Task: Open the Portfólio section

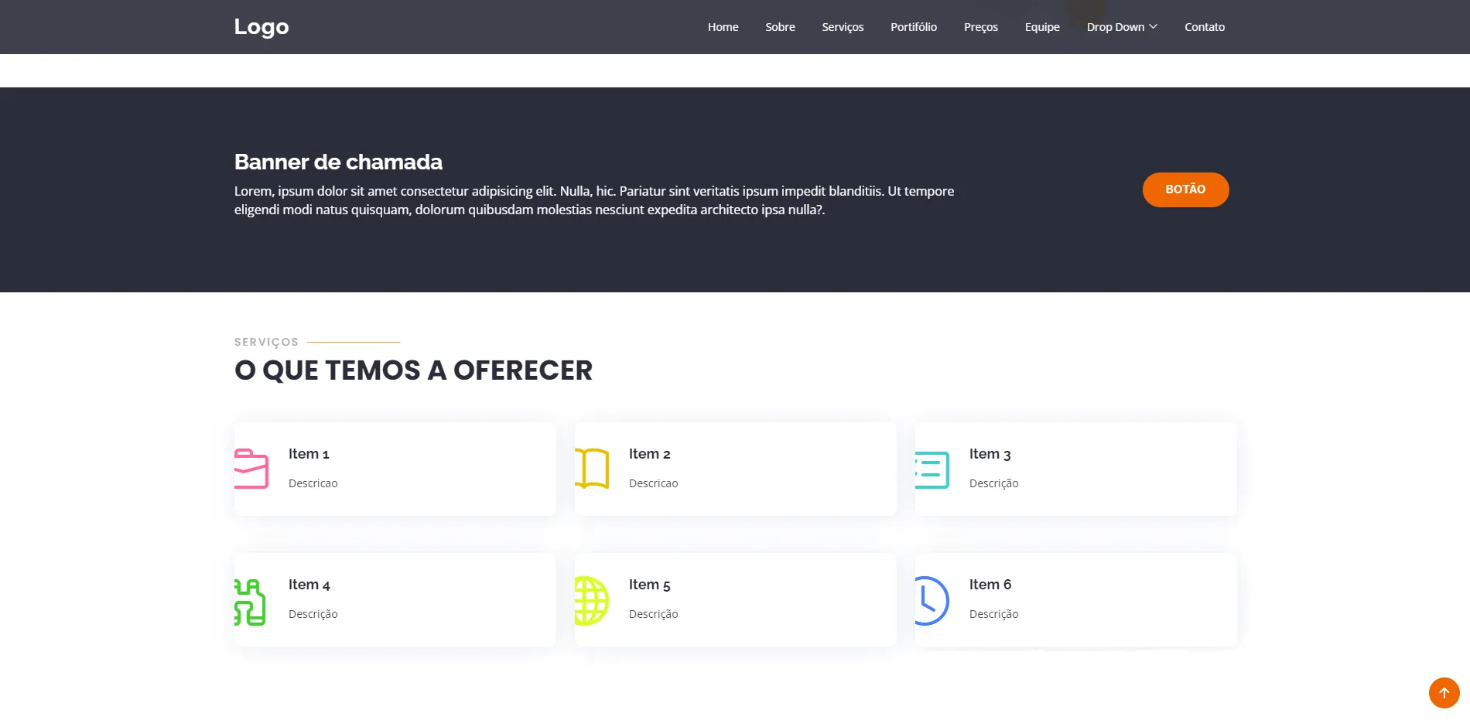Action: coord(914,26)
